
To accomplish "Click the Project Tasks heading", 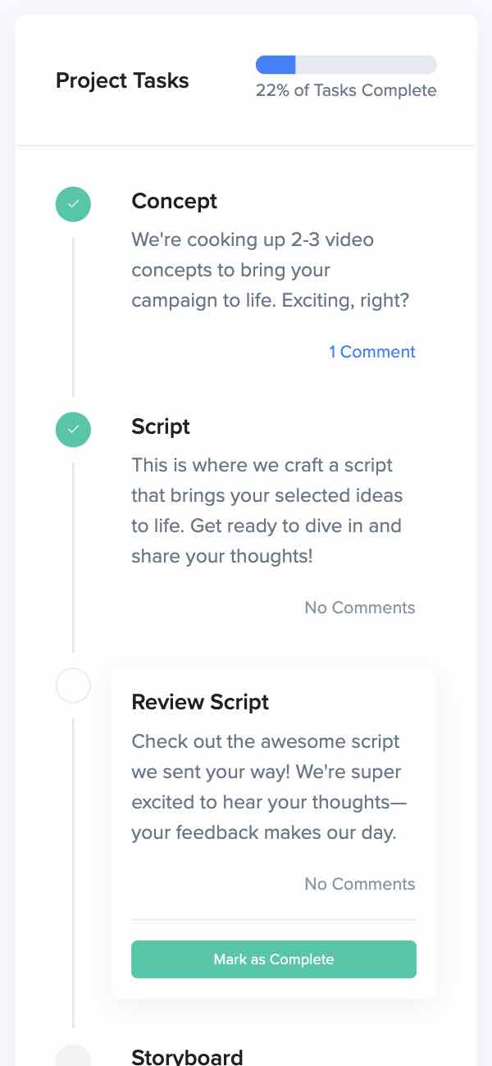I will pyautogui.click(x=122, y=80).
